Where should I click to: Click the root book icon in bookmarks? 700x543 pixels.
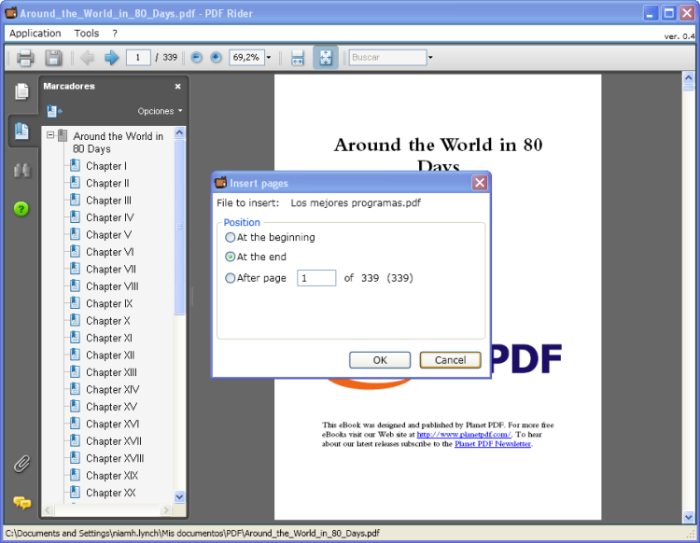pos(63,135)
